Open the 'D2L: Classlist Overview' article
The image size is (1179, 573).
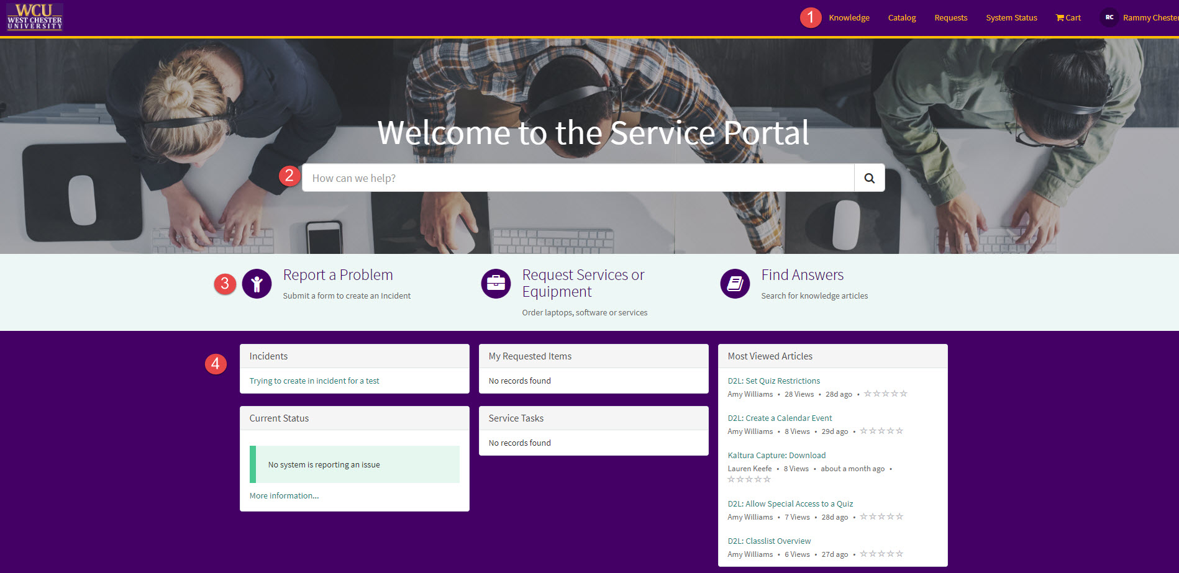pyautogui.click(x=769, y=541)
